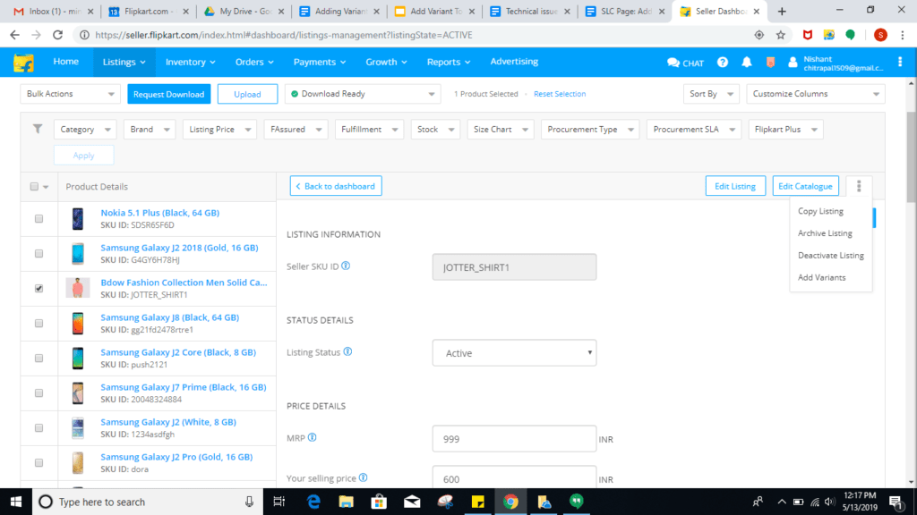Viewport: 917px width, 515px height.
Task: Choose Copy Listing from the options menu
Action: click(820, 211)
